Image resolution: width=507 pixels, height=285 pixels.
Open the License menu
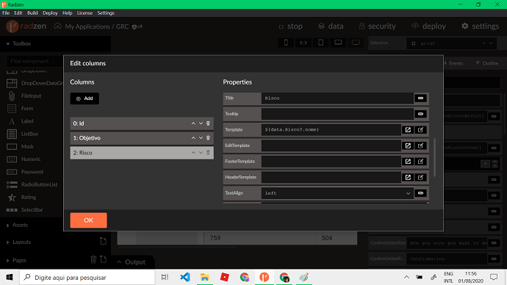pyautogui.click(x=84, y=13)
